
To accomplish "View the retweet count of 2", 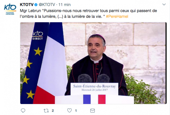I will (53, 111).
